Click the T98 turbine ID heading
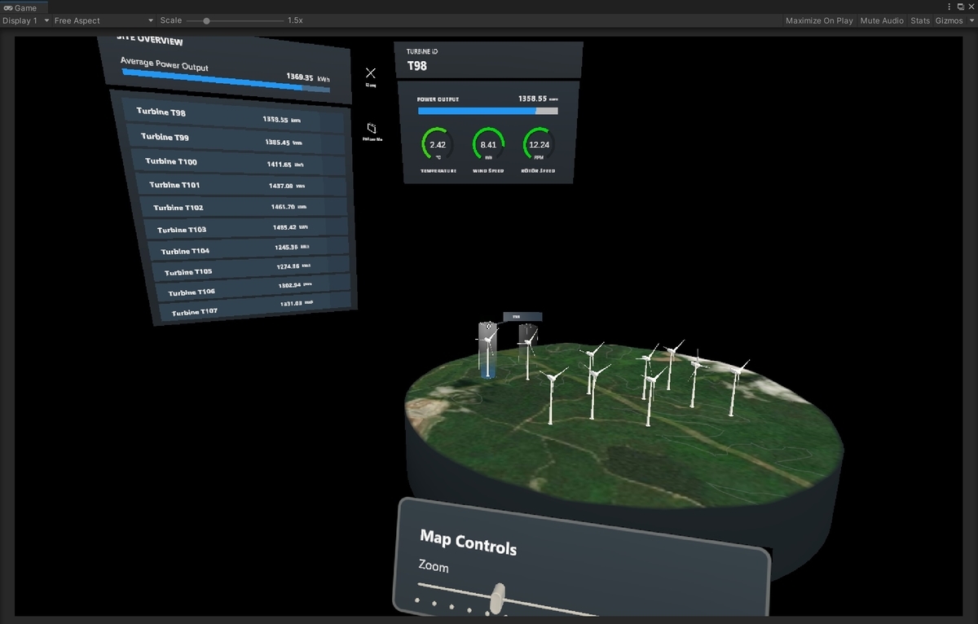This screenshot has width=978, height=624. [x=416, y=66]
